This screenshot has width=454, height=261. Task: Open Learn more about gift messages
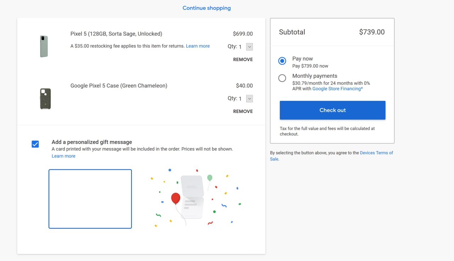point(63,156)
